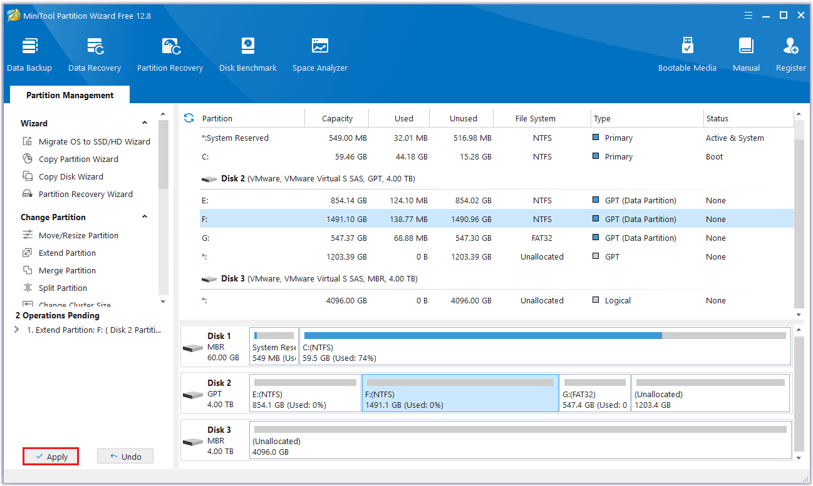Select the F: partition row in the list
Viewport: 813px width, 486px height.
pos(496,219)
